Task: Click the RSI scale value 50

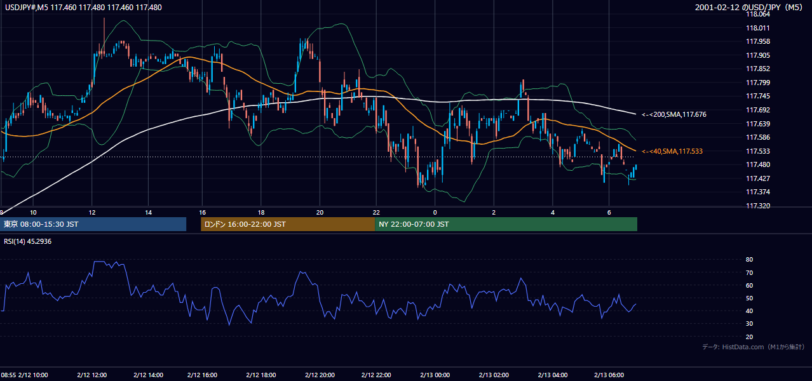Action: (749, 298)
